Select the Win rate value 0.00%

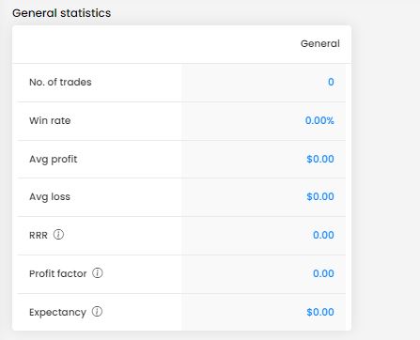pyautogui.click(x=319, y=120)
